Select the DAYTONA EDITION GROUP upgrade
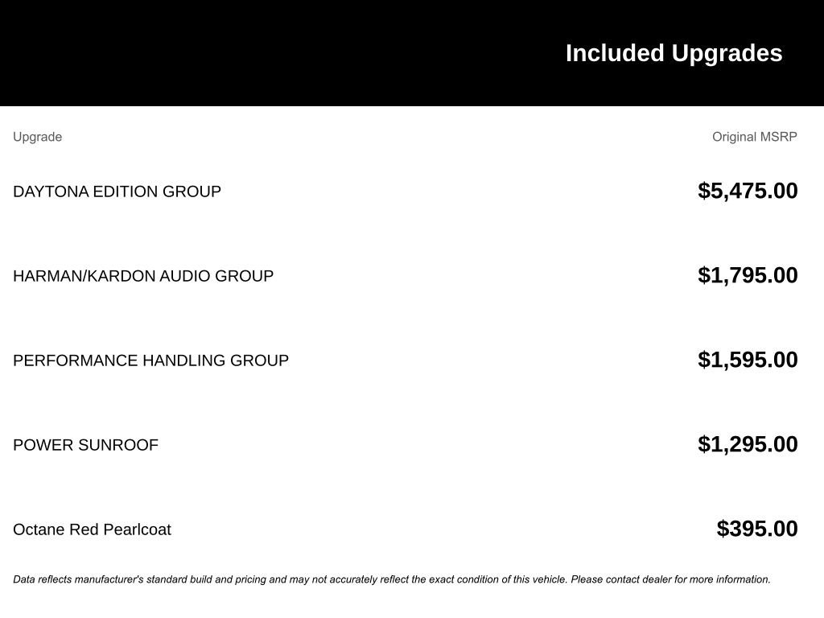 [x=117, y=192]
